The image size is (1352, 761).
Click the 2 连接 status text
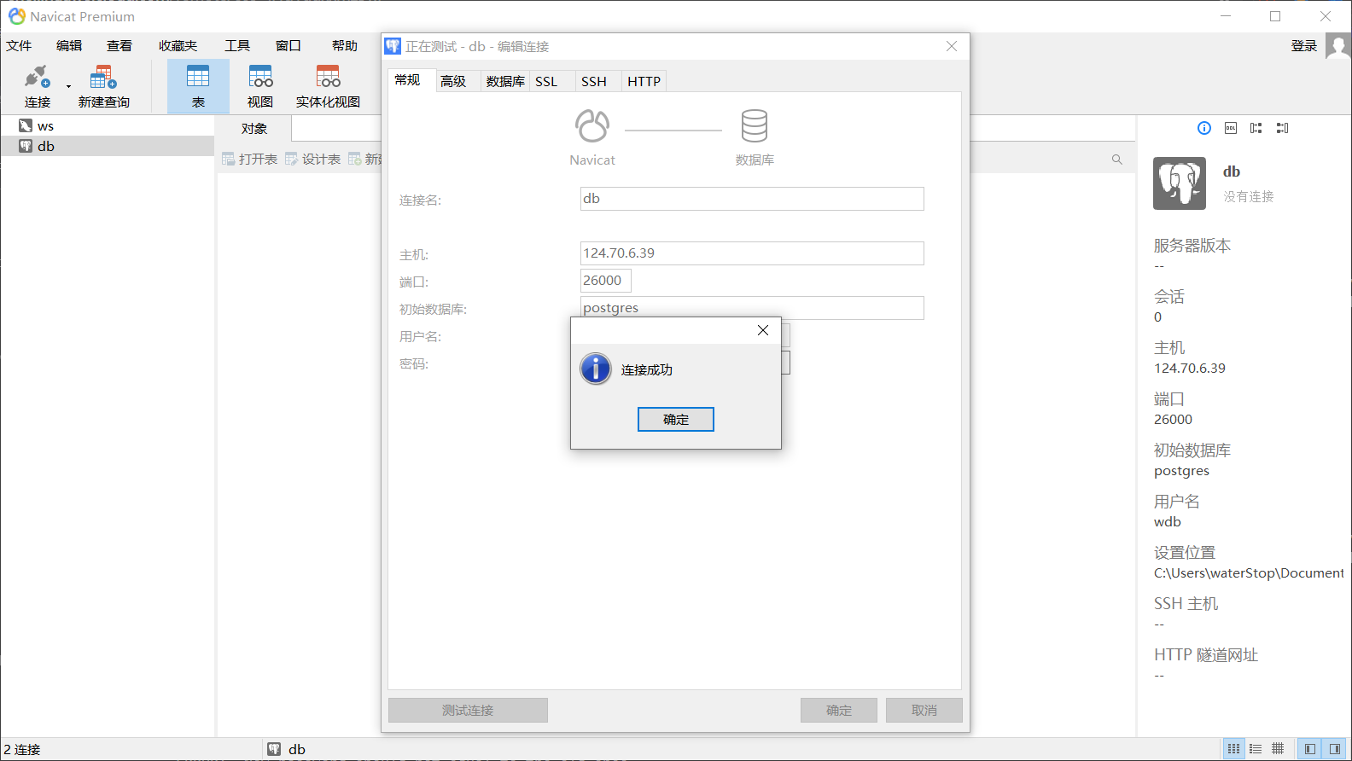[x=22, y=749]
